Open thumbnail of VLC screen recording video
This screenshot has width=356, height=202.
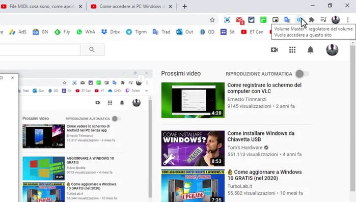pos(193,100)
